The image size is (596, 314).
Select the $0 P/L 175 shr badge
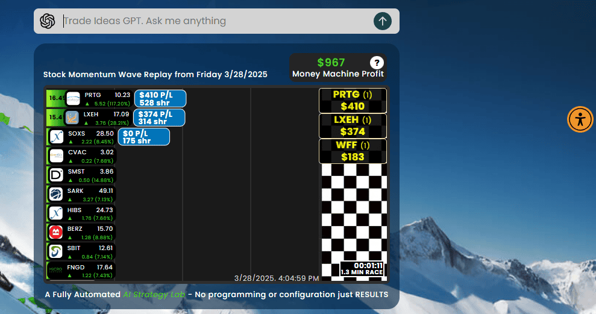[x=143, y=137]
